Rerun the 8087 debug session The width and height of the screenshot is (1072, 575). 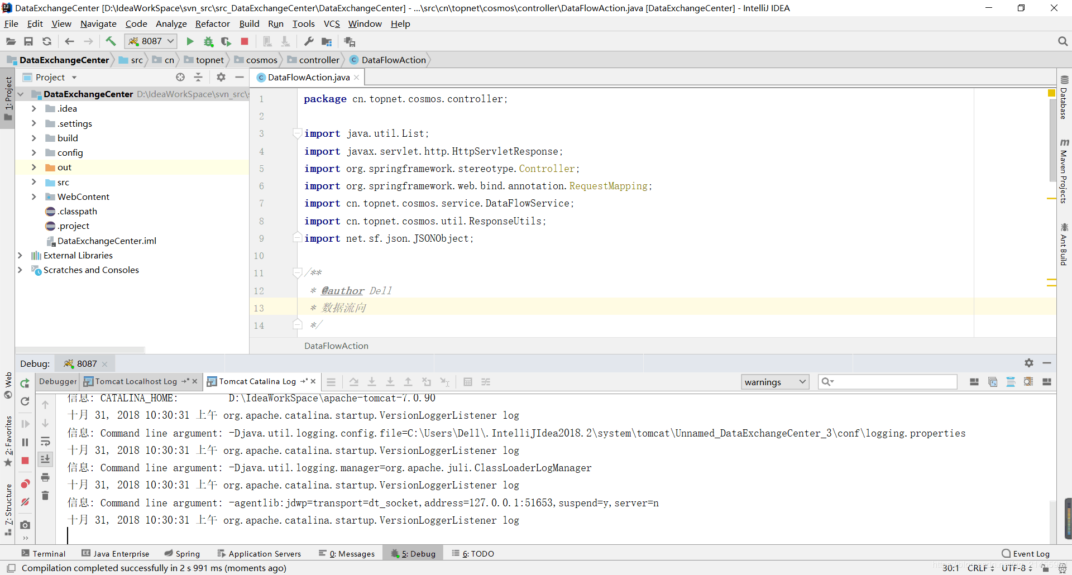(25, 384)
